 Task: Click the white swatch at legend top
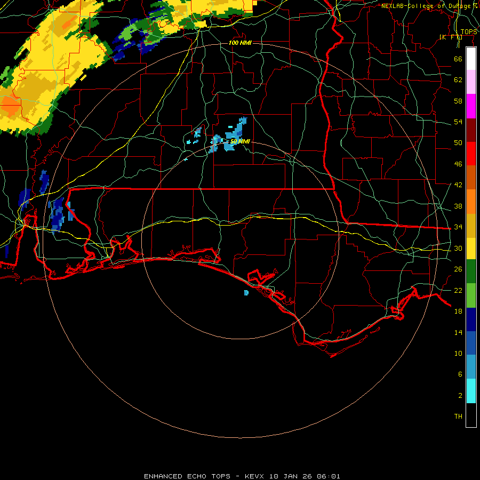(x=471, y=59)
